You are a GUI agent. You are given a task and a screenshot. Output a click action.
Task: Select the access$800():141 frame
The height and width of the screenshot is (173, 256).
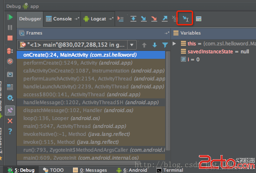click(91, 95)
